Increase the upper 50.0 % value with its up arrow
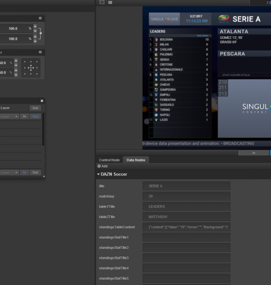The image size is (271, 285). 16,61
